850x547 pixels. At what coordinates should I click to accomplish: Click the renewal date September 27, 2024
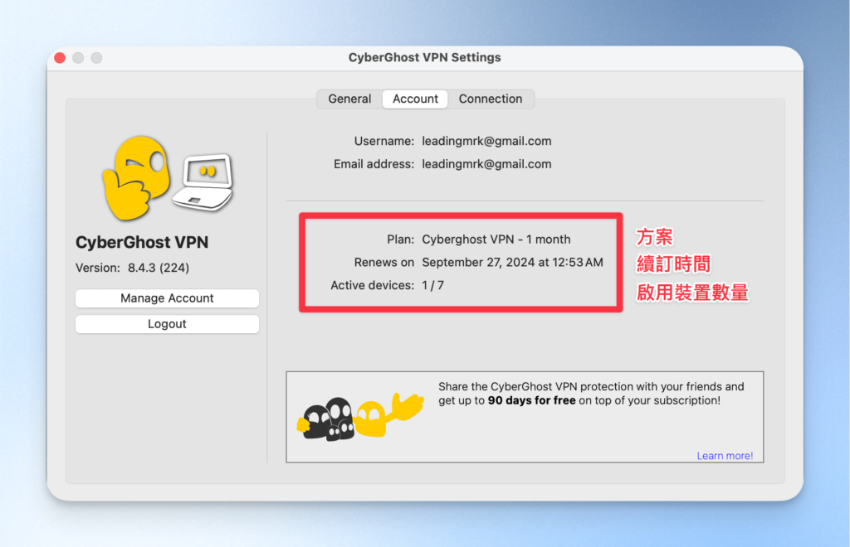click(477, 263)
